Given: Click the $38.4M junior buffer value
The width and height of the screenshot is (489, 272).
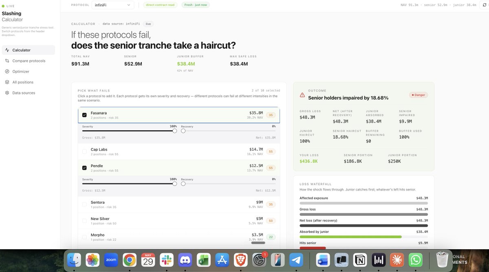Looking at the screenshot, I should 186,64.
